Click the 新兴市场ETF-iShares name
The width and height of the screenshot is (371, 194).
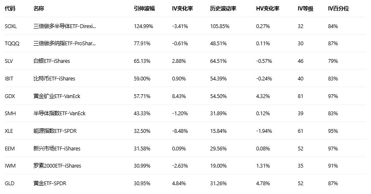pos(57,148)
